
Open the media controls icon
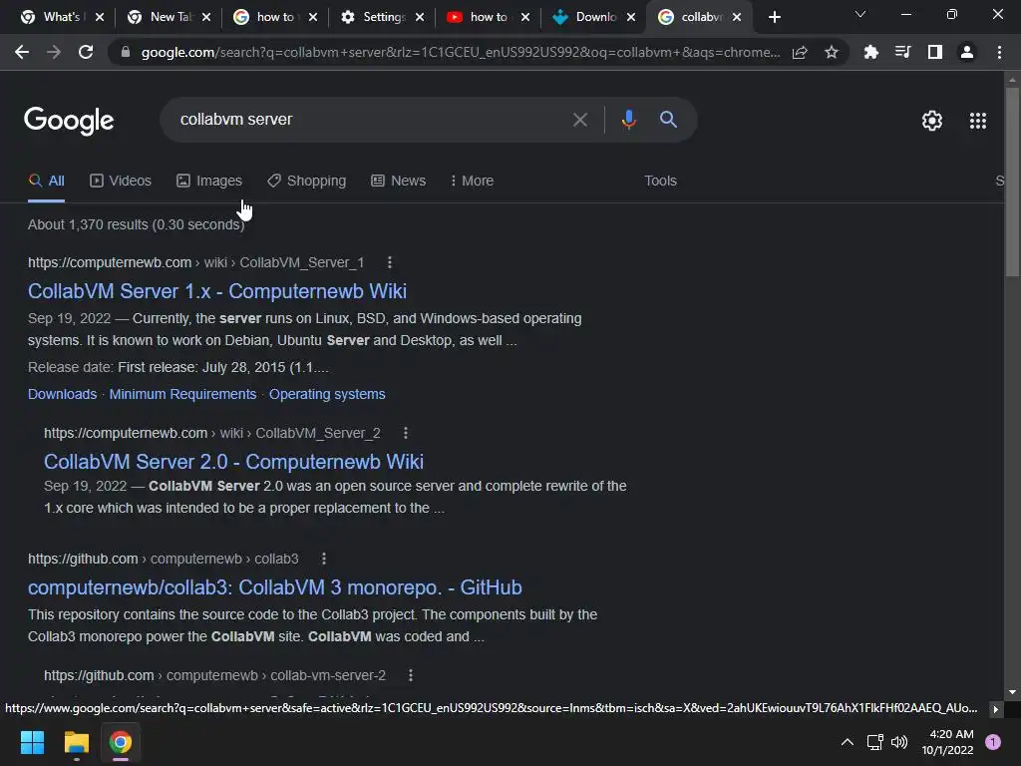[902, 52]
